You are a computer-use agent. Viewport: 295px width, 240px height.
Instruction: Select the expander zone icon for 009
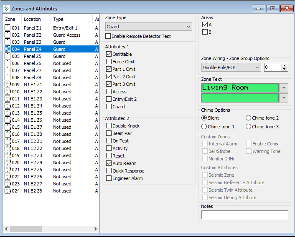[8, 85]
